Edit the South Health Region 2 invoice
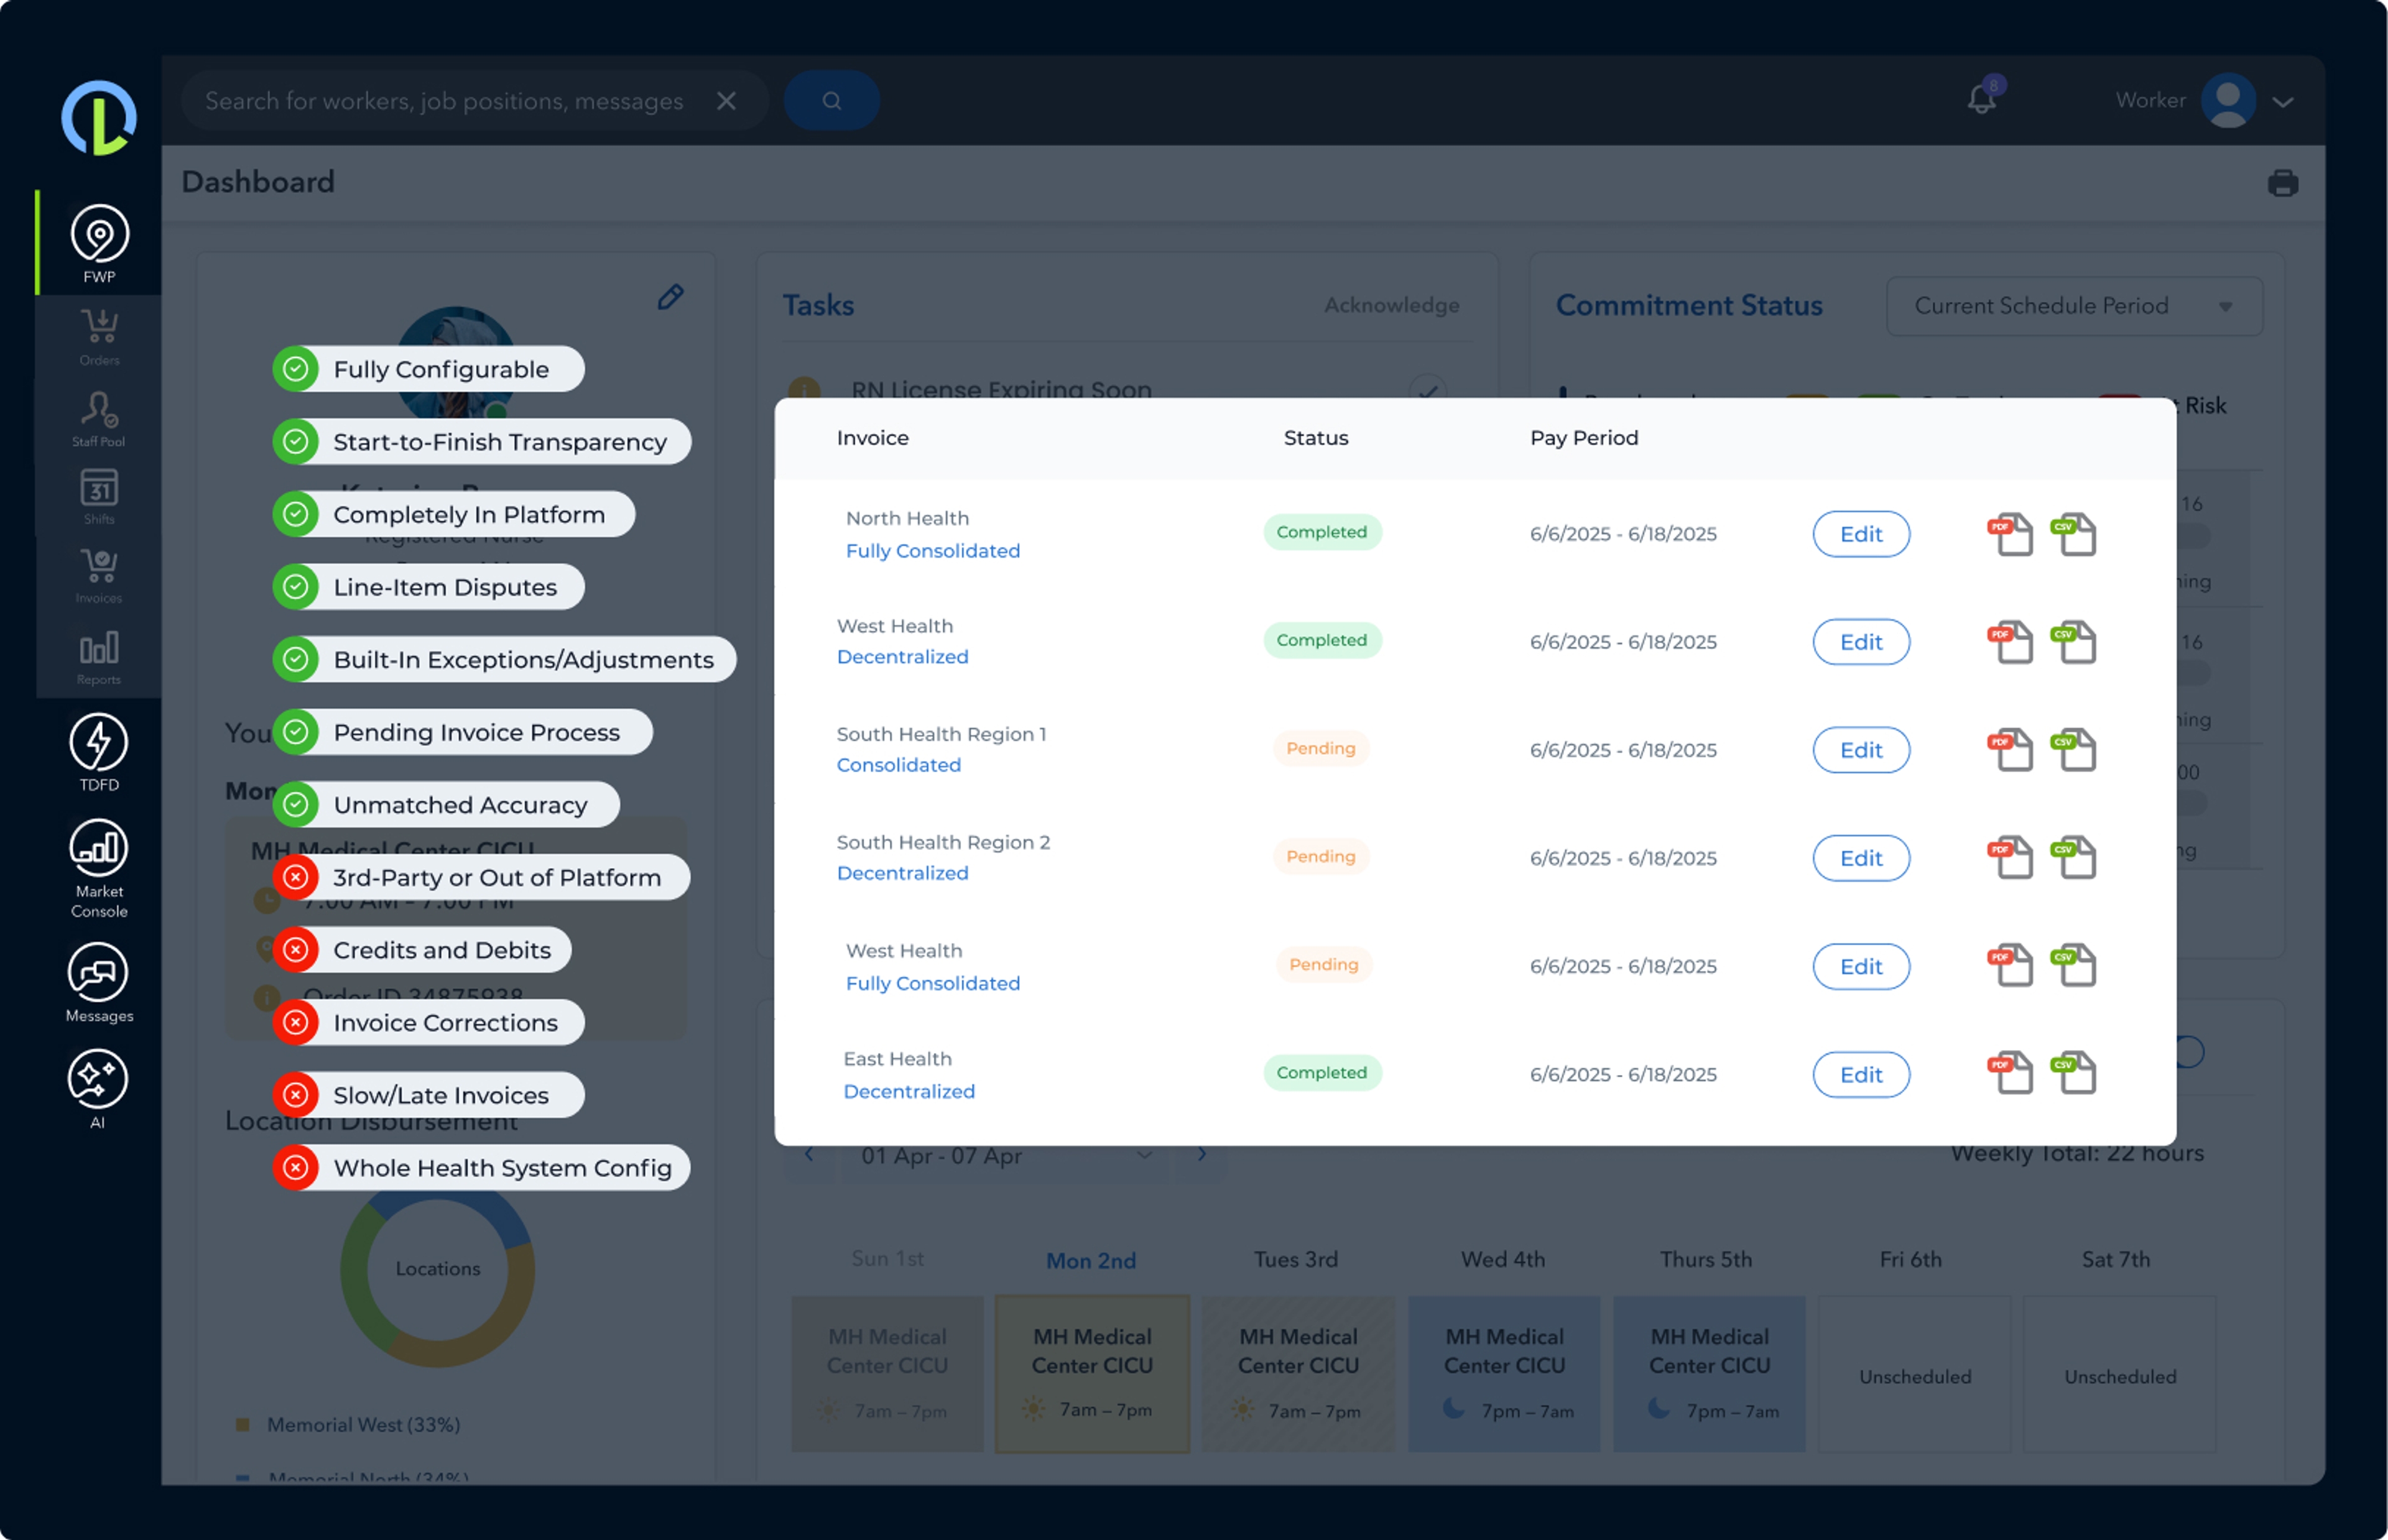This screenshot has height=1540, width=2388. pyautogui.click(x=1861, y=858)
